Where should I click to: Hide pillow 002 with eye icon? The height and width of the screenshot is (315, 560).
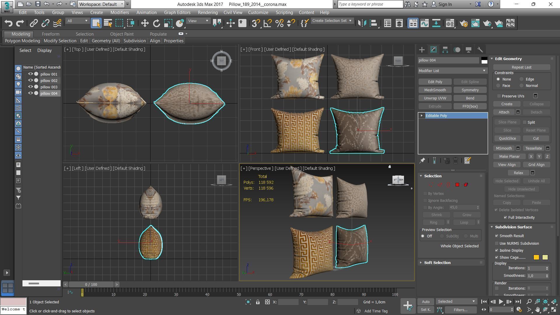point(30,80)
